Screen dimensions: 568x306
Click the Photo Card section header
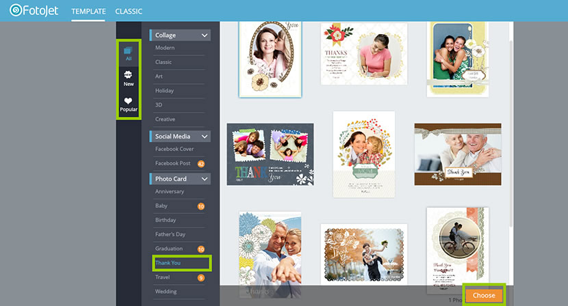coord(180,179)
